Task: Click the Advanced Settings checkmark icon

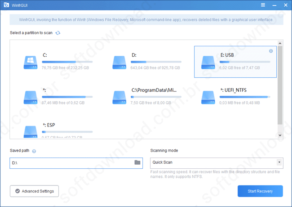Action: (18, 191)
